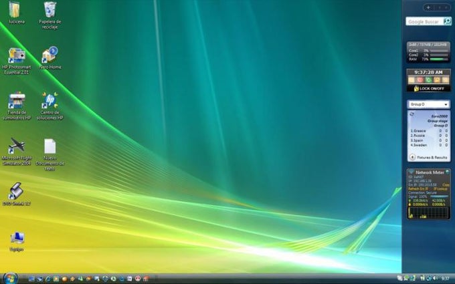Screen dimensions: 455x284
Task: Open the Windows Start orb
Action: [x=11, y=279]
